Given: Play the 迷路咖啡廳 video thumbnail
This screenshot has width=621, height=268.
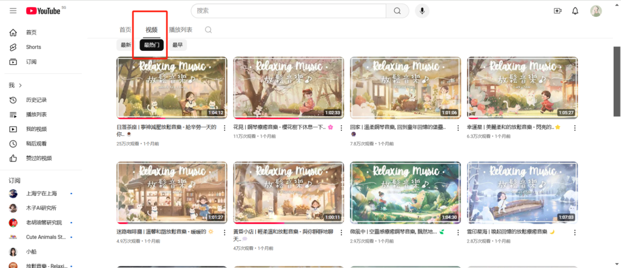Looking at the screenshot, I should [172, 192].
